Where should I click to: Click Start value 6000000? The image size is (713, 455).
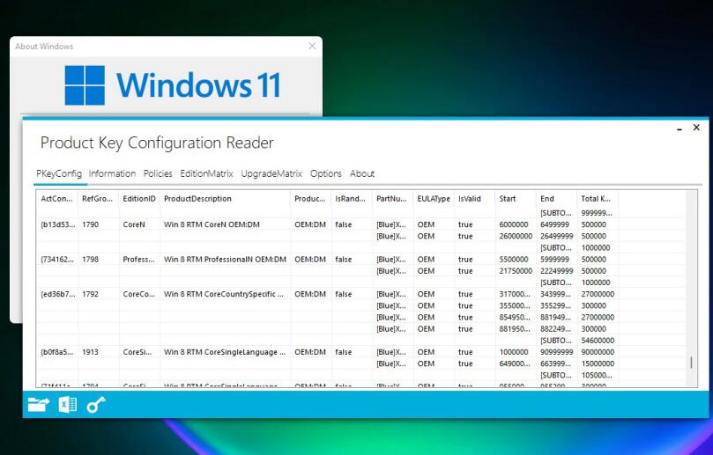(514, 224)
